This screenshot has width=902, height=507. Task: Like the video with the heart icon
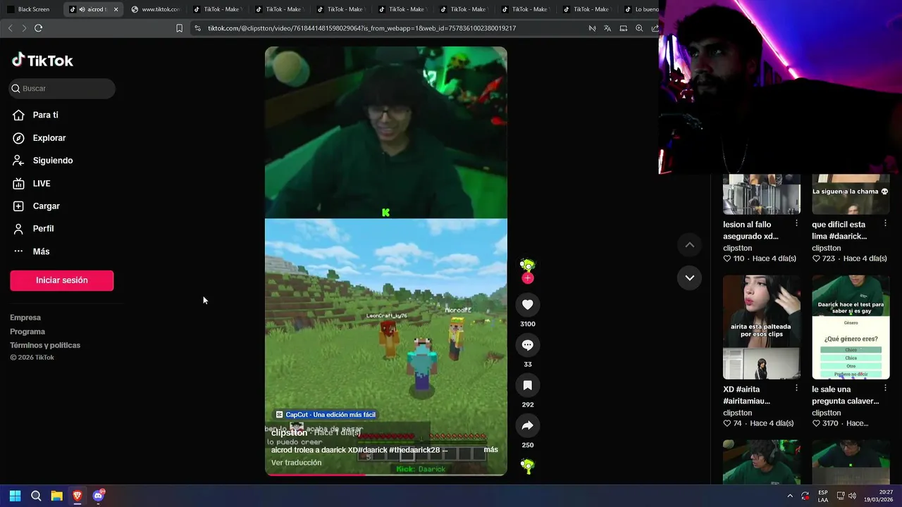[x=527, y=304]
